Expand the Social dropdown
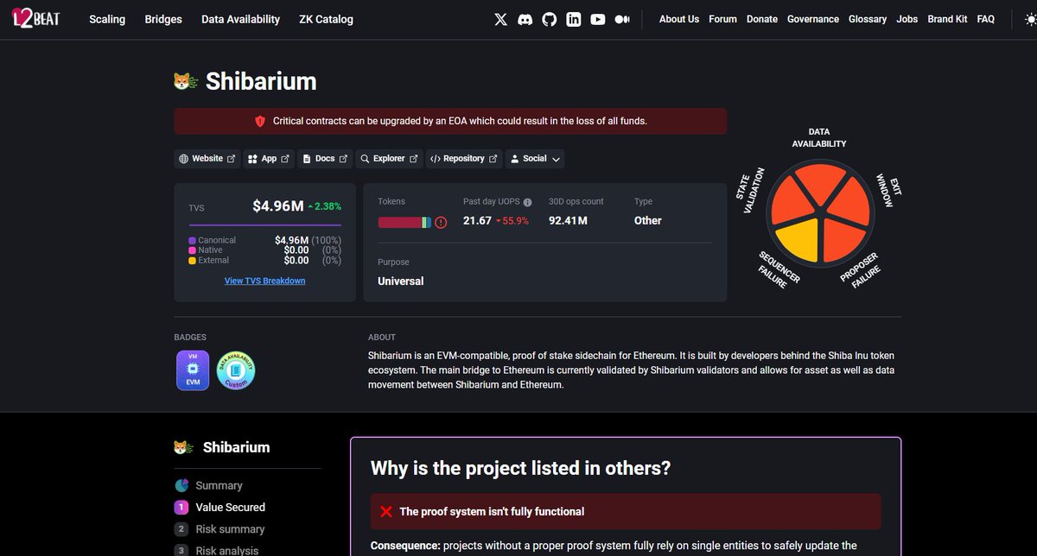Screen dimensions: 1037x556 [536, 159]
